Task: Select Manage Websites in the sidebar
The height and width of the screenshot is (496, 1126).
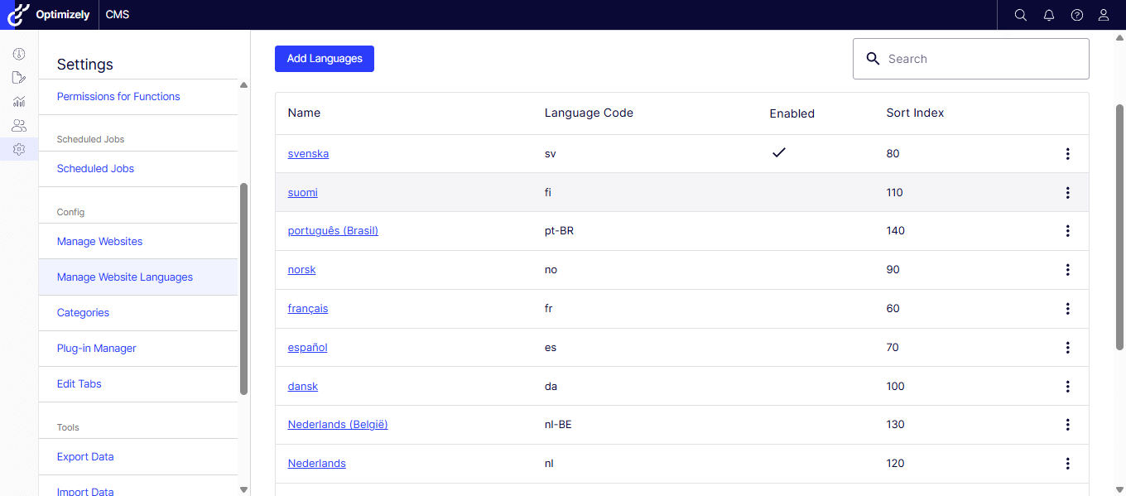Action: [x=99, y=241]
